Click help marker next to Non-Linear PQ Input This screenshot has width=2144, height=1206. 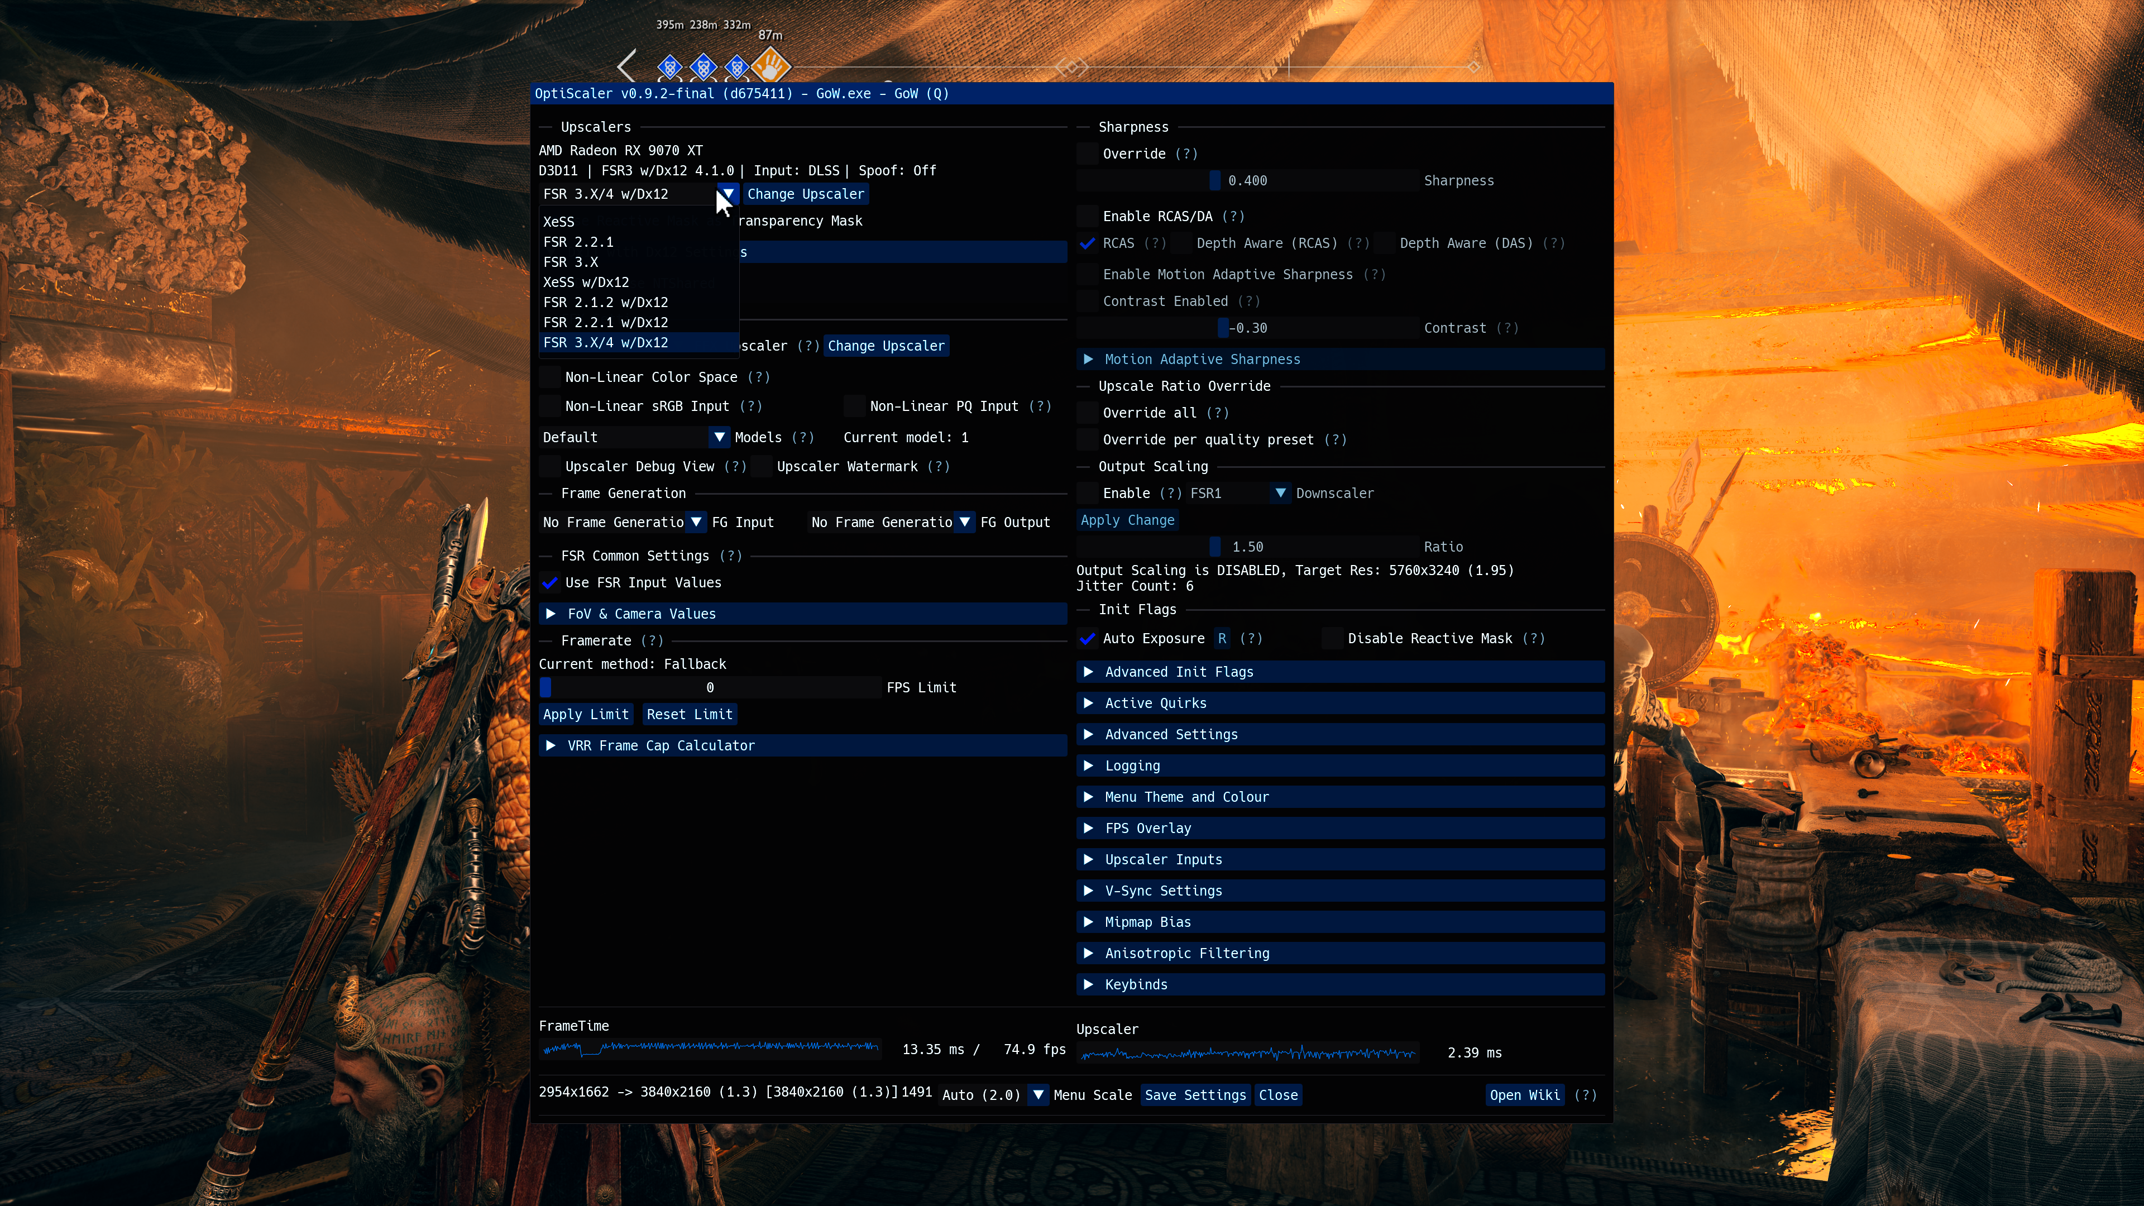(1040, 406)
